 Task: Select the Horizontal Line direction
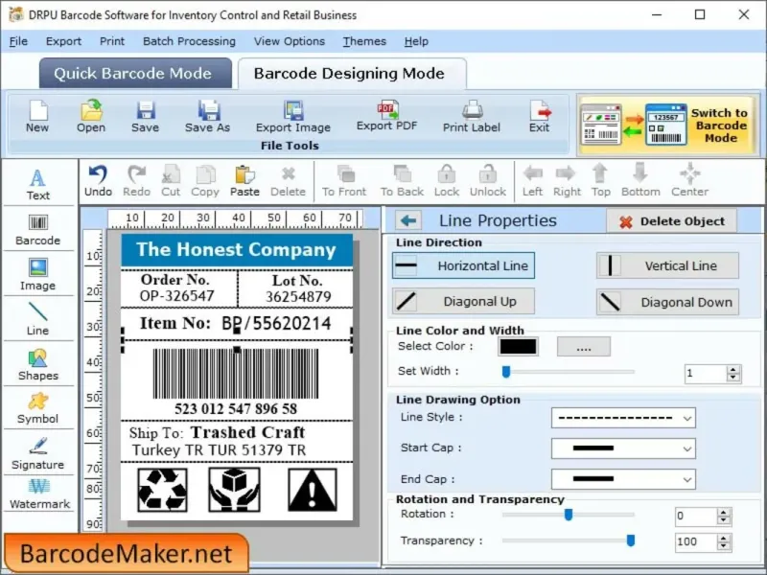pos(463,265)
